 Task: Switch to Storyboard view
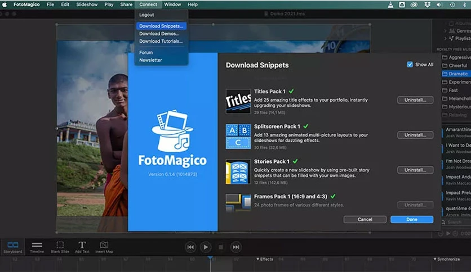(x=12, y=247)
